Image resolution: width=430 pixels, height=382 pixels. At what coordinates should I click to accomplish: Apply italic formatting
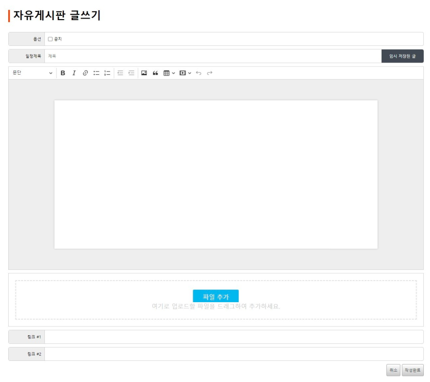click(x=74, y=73)
